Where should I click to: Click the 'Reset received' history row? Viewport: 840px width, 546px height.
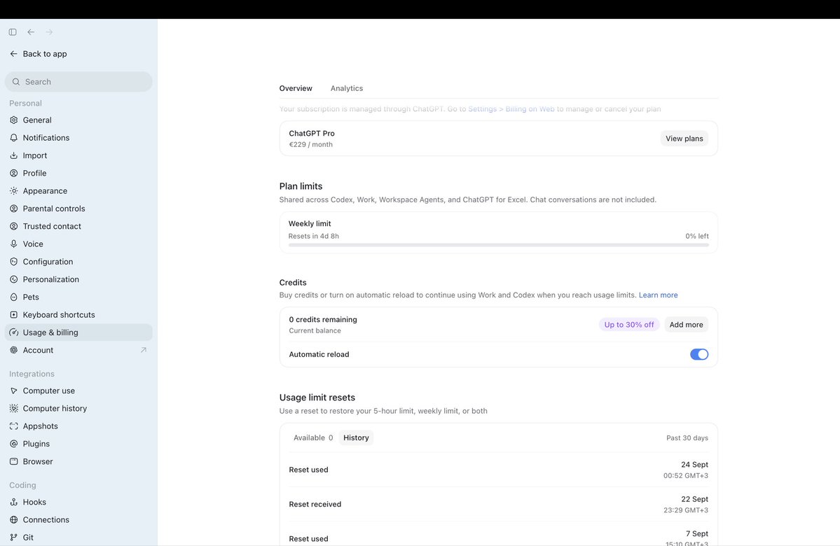click(x=498, y=504)
